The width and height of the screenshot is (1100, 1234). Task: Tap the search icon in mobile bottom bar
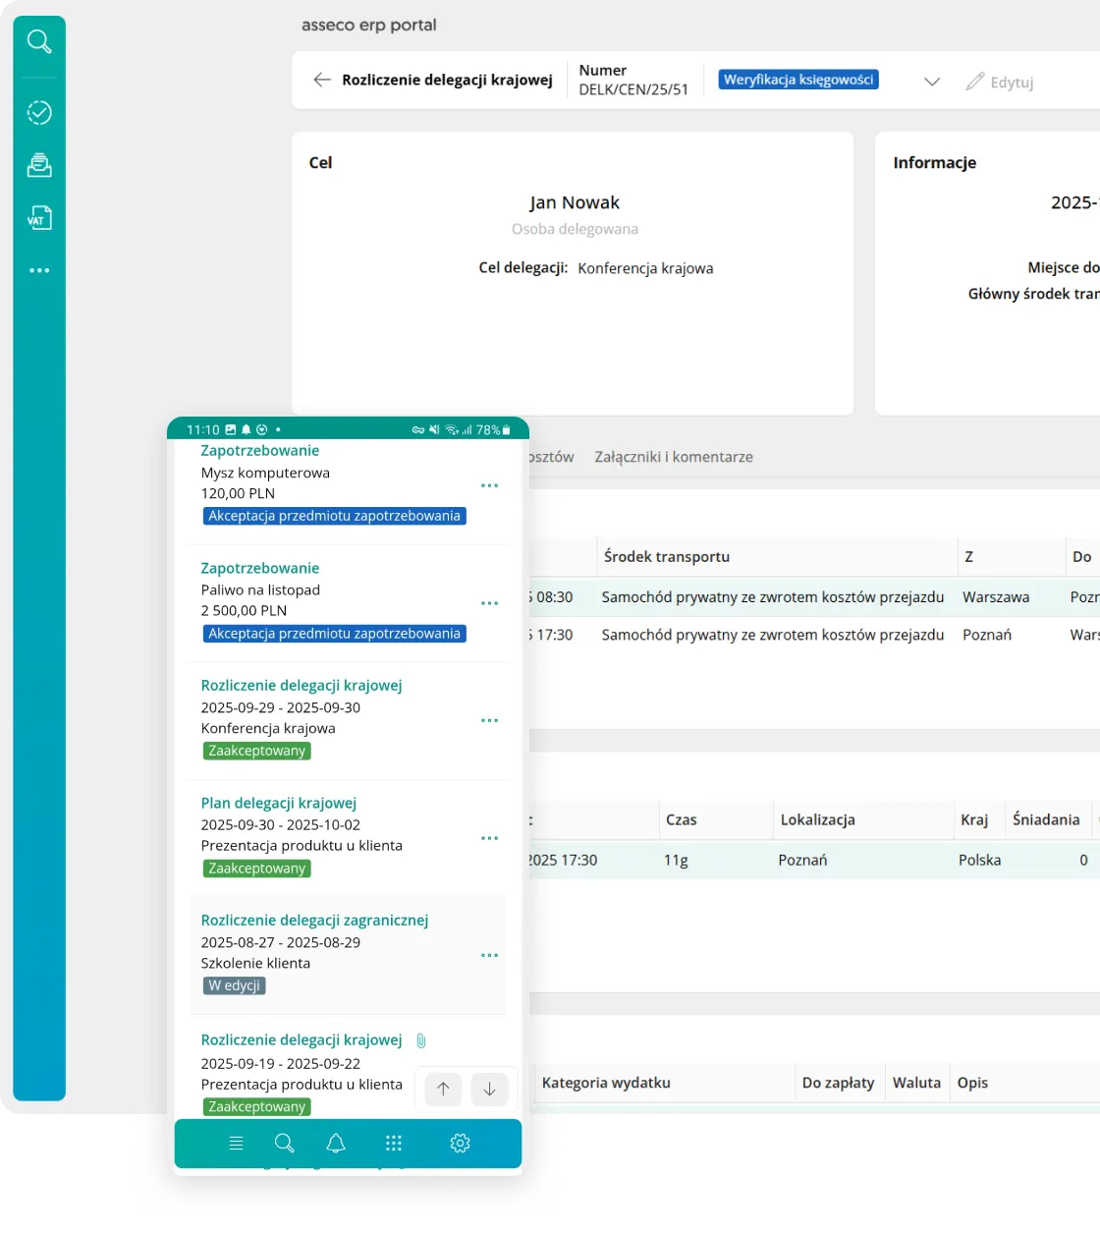[x=285, y=1143]
